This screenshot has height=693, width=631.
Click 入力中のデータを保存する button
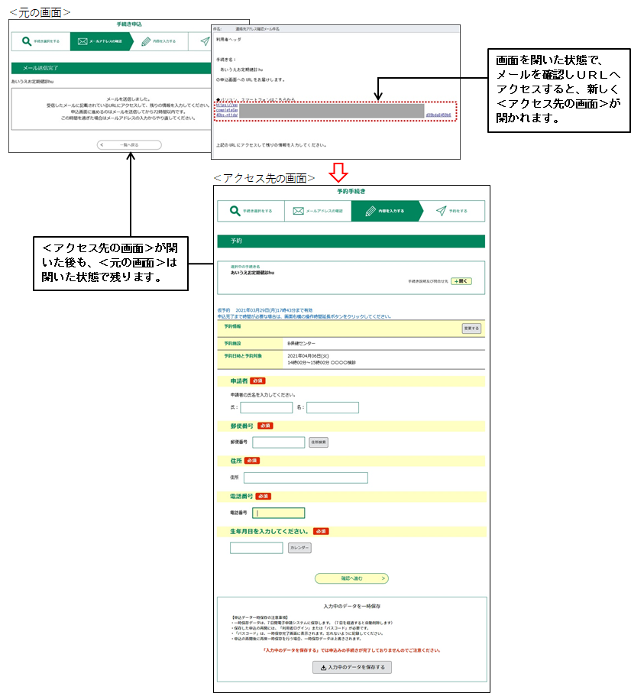(351, 667)
